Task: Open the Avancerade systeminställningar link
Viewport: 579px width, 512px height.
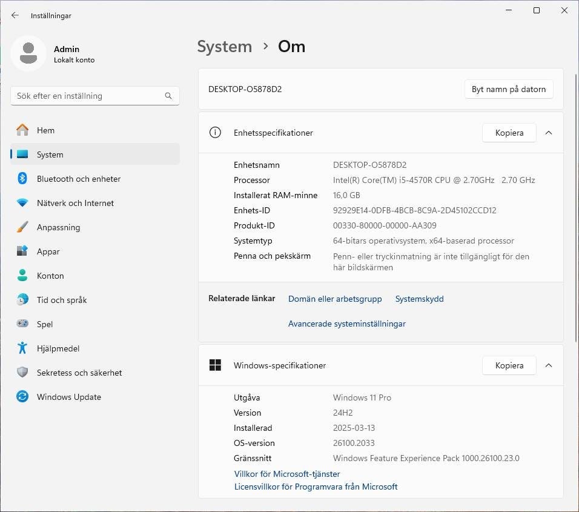Action: point(346,324)
